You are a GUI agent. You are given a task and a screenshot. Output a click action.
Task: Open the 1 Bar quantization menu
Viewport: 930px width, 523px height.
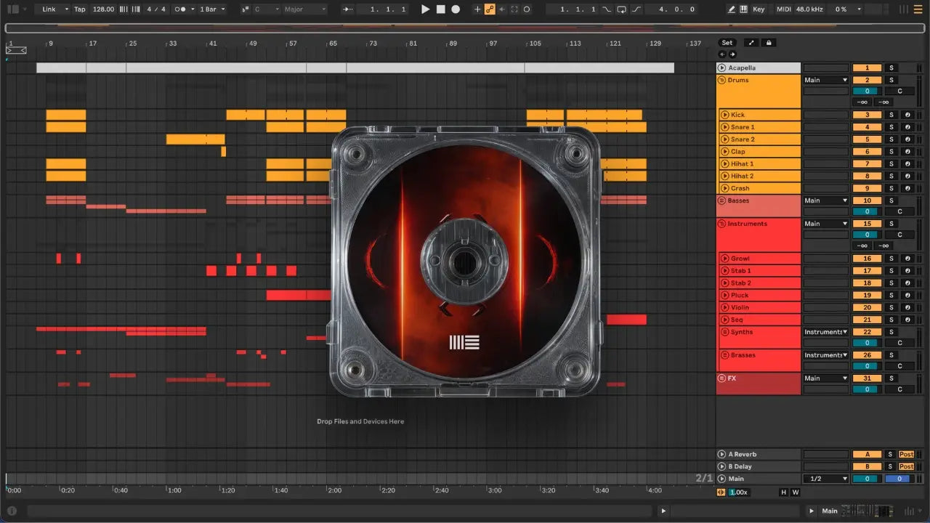pyautogui.click(x=212, y=9)
